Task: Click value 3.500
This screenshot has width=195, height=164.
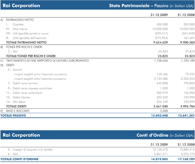Action: [164, 111]
